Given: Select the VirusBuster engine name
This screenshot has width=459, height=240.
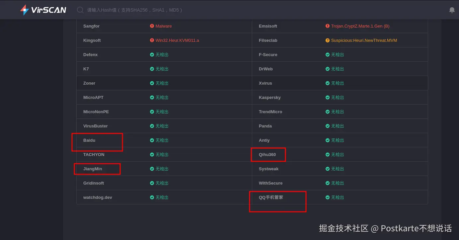Looking at the screenshot, I should click(x=95, y=126).
